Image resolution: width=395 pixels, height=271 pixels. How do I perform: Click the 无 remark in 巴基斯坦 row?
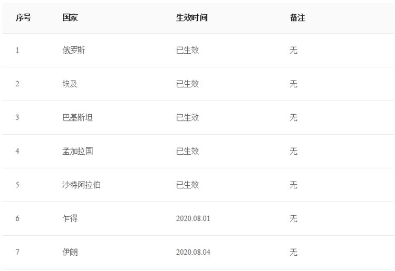pyautogui.click(x=293, y=118)
